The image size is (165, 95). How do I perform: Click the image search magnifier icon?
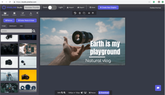coord(34,31)
